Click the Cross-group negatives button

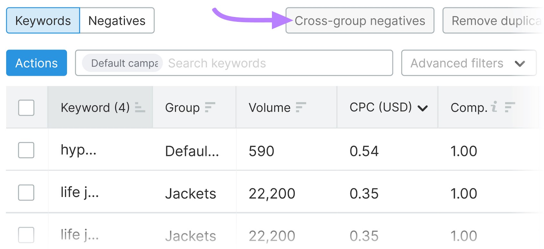[360, 20]
